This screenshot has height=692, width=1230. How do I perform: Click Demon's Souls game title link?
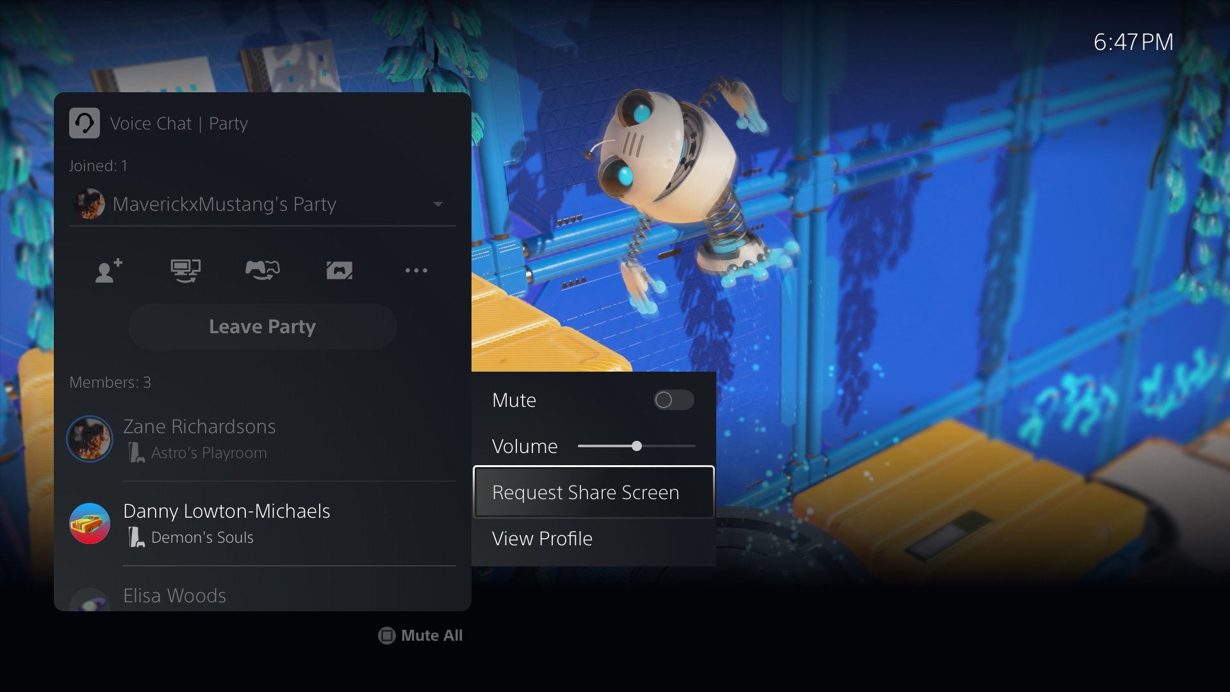[x=201, y=536]
